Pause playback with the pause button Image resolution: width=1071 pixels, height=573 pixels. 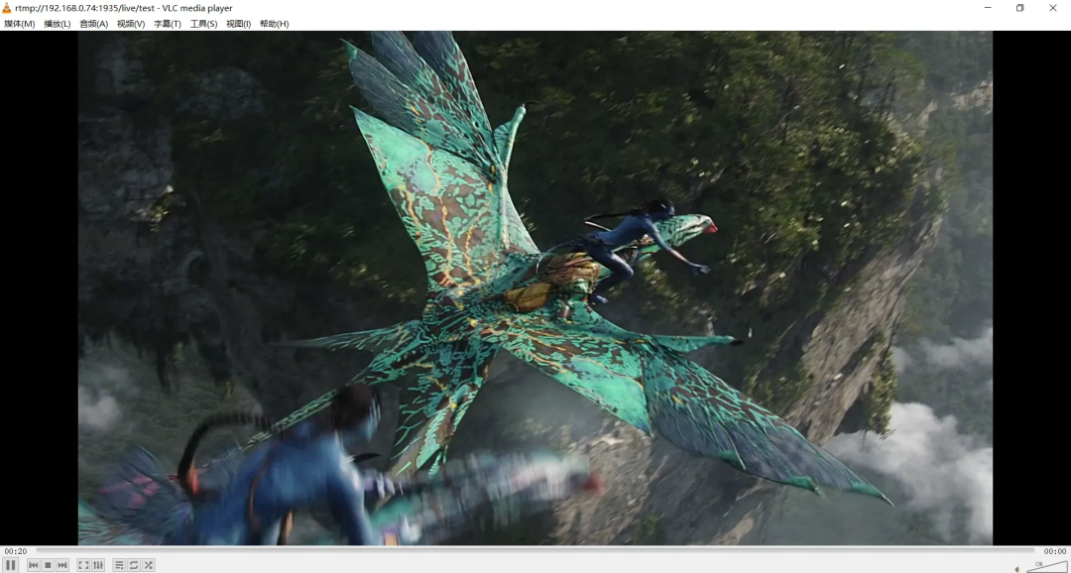point(10,565)
